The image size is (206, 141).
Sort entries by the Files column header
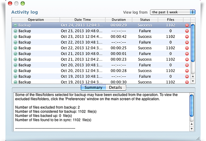171,20
